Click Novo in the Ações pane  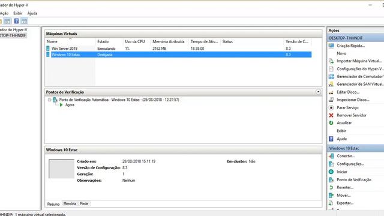tap(341, 53)
